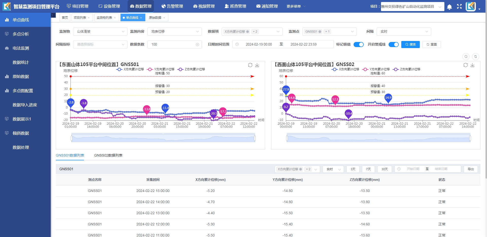This screenshot has width=487, height=237.
Task: Clear the 数据条数 input value
Action: (x=197, y=45)
